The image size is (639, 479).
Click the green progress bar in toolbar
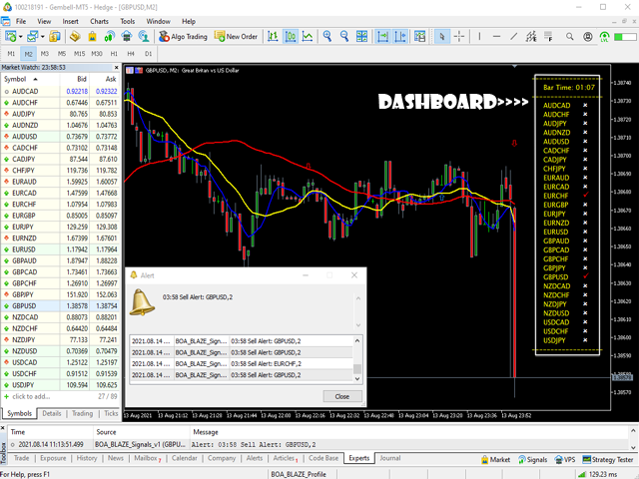(625, 37)
